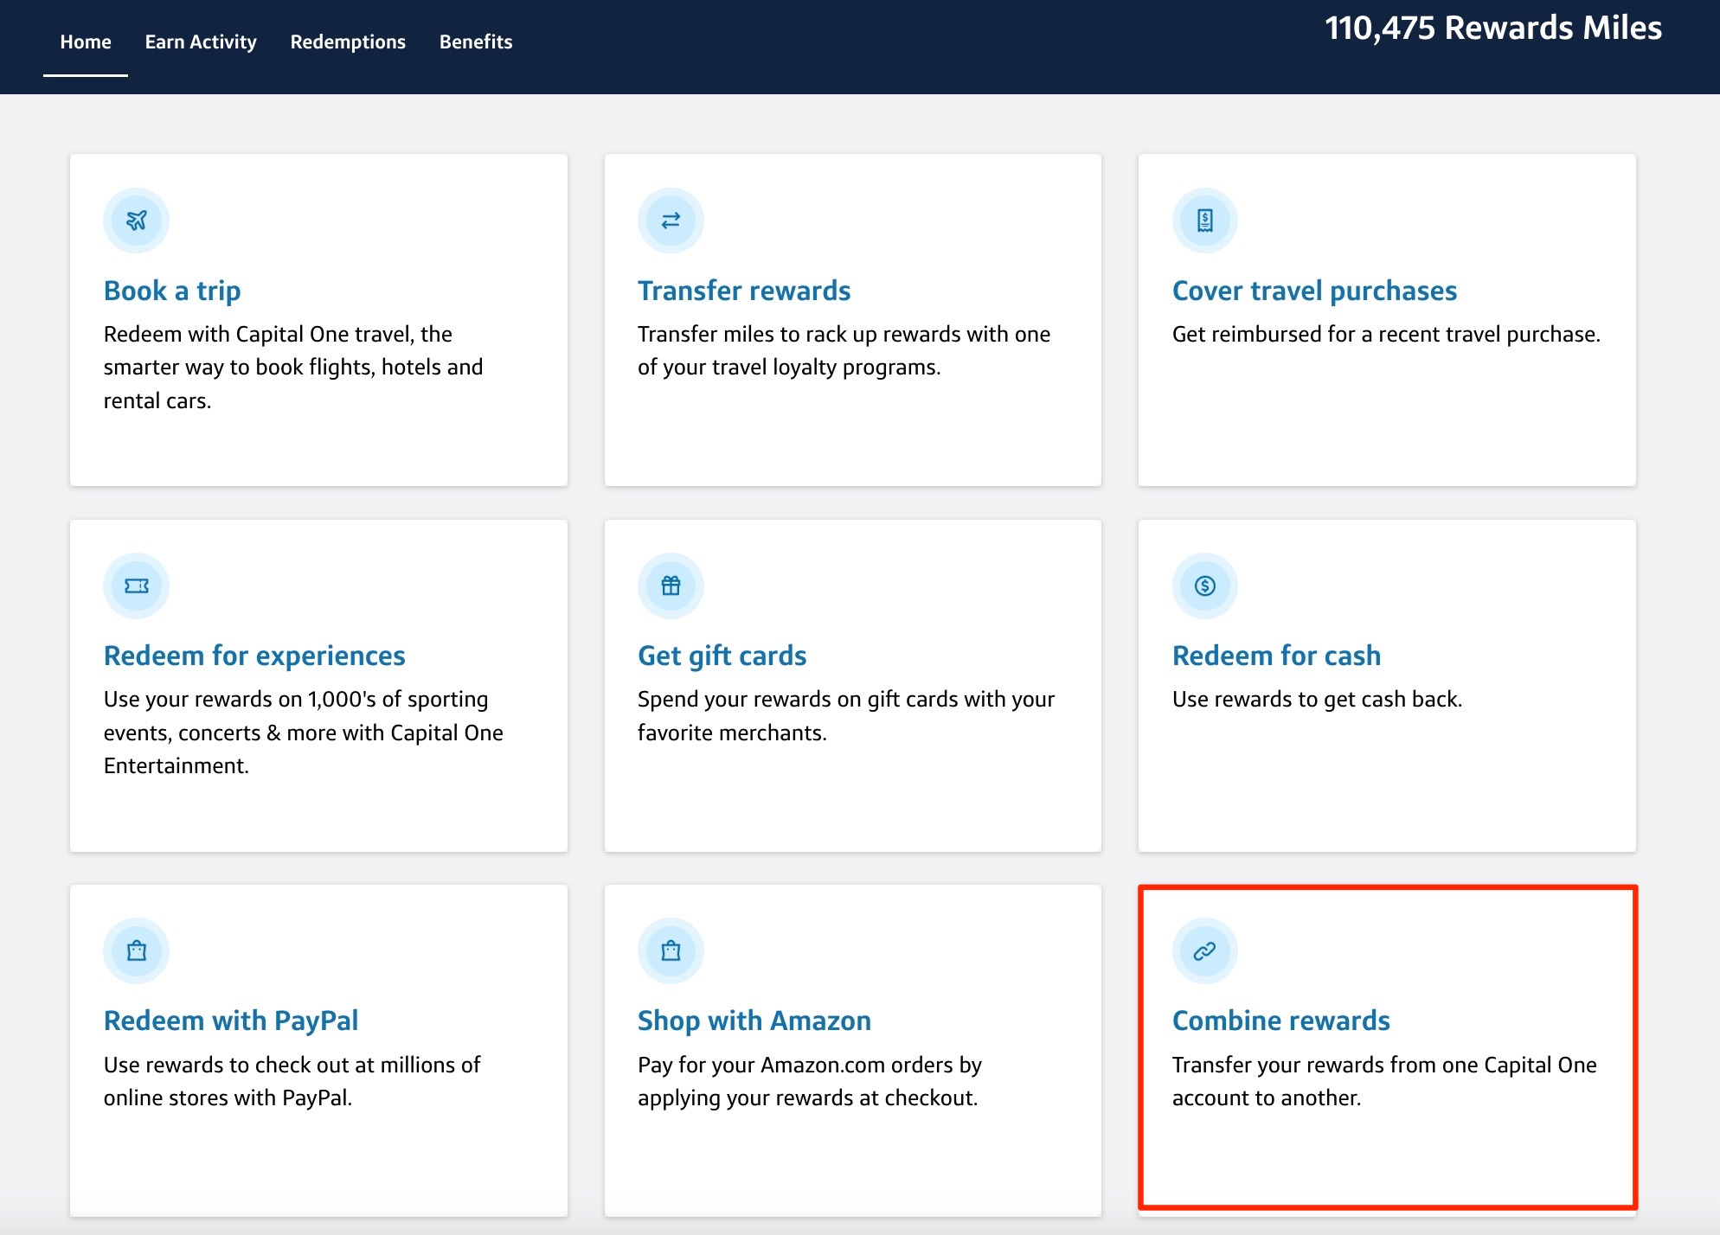Image resolution: width=1720 pixels, height=1235 pixels.
Task: Select the bag icon on Shop with Amazon card
Action: click(671, 950)
